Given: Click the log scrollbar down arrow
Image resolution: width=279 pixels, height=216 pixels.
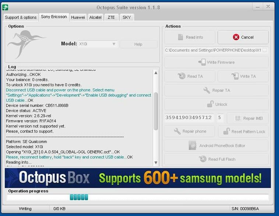Looking at the screenshot, I should tap(156, 162).
